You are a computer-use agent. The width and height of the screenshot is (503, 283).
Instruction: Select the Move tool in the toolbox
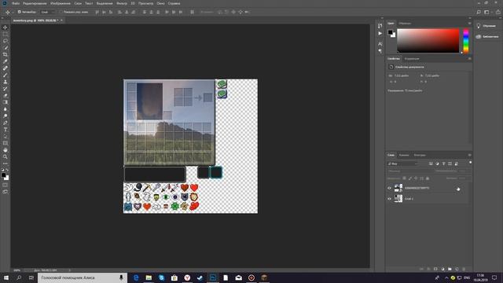point(6,28)
